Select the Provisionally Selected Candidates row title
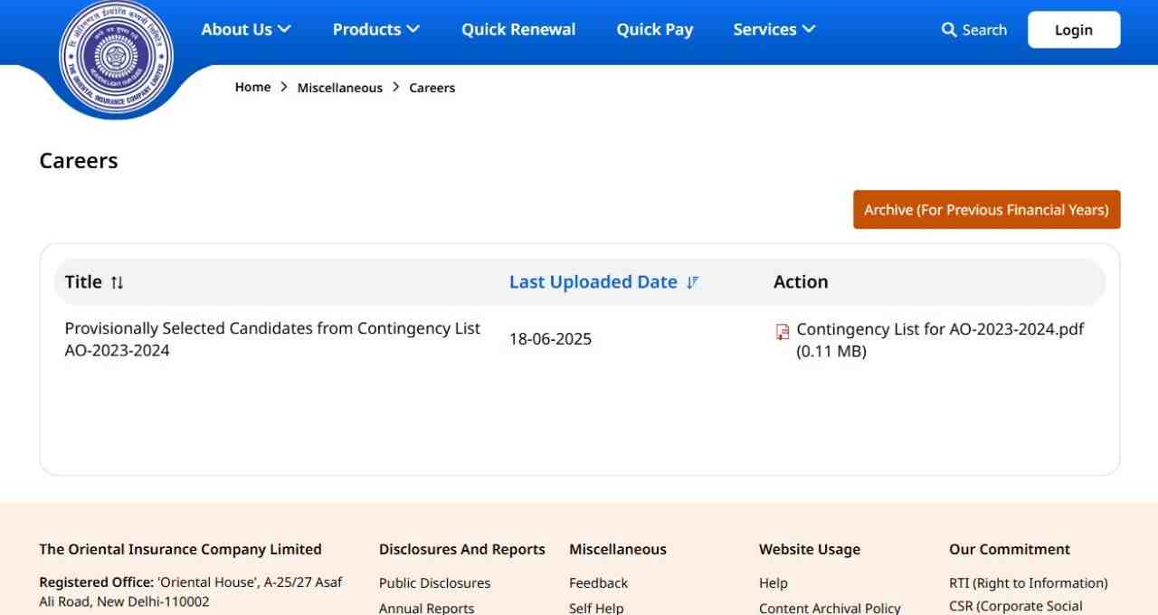1158x615 pixels. click(272, 339)
